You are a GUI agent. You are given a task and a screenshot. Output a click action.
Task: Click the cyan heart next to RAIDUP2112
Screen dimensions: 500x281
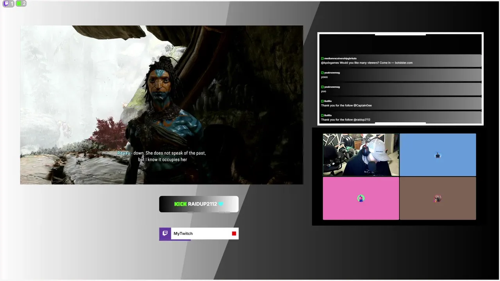(x=221, y=204)
